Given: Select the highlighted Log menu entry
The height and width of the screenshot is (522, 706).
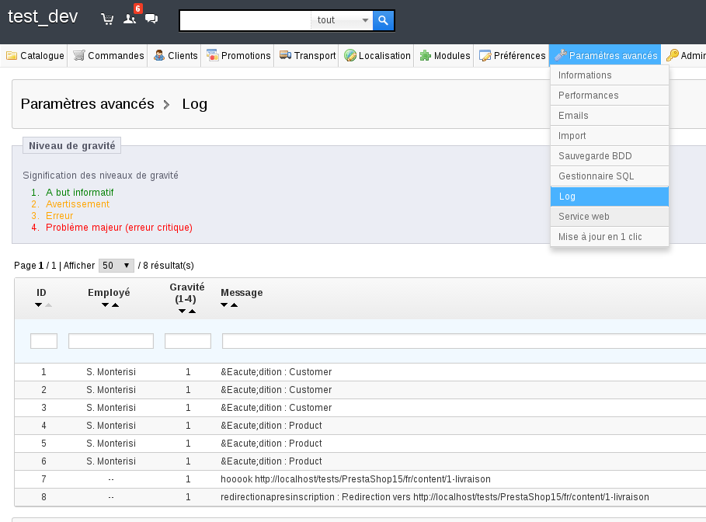Looking at the screenshot, I should click(609, 197).
